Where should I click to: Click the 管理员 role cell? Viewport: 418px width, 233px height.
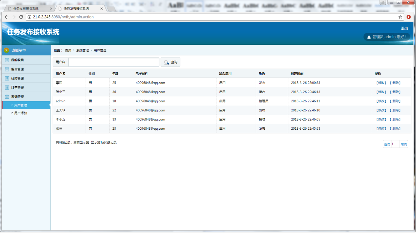263,101
